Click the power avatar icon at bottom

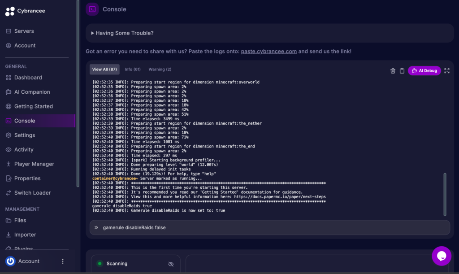coord(11,261)
